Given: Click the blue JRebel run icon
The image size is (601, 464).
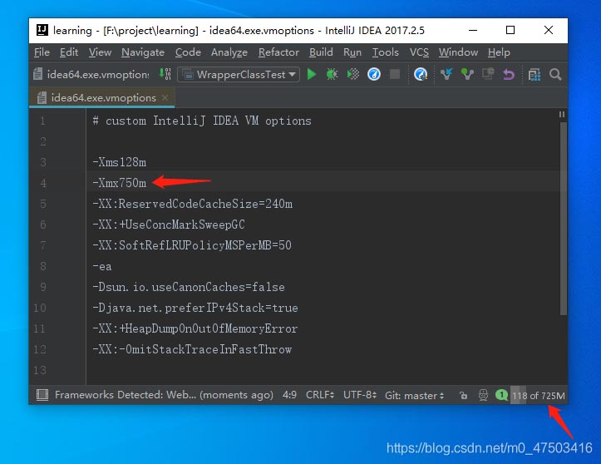Looking at the screenshot, I should (x=374, y=74).
